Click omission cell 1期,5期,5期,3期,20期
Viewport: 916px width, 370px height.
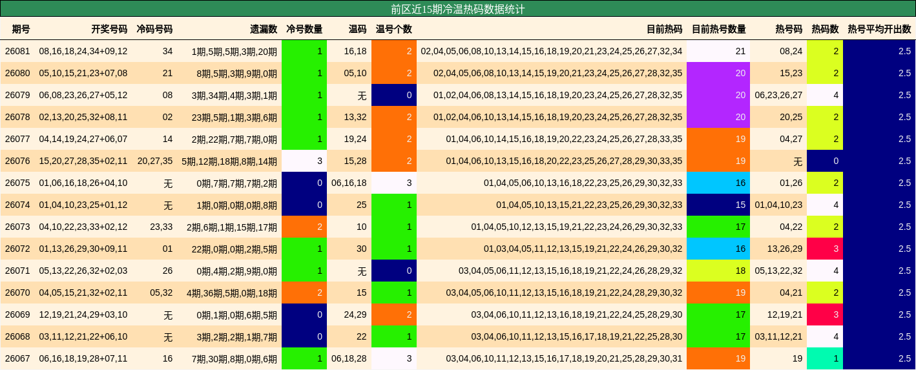coord(234,51)
